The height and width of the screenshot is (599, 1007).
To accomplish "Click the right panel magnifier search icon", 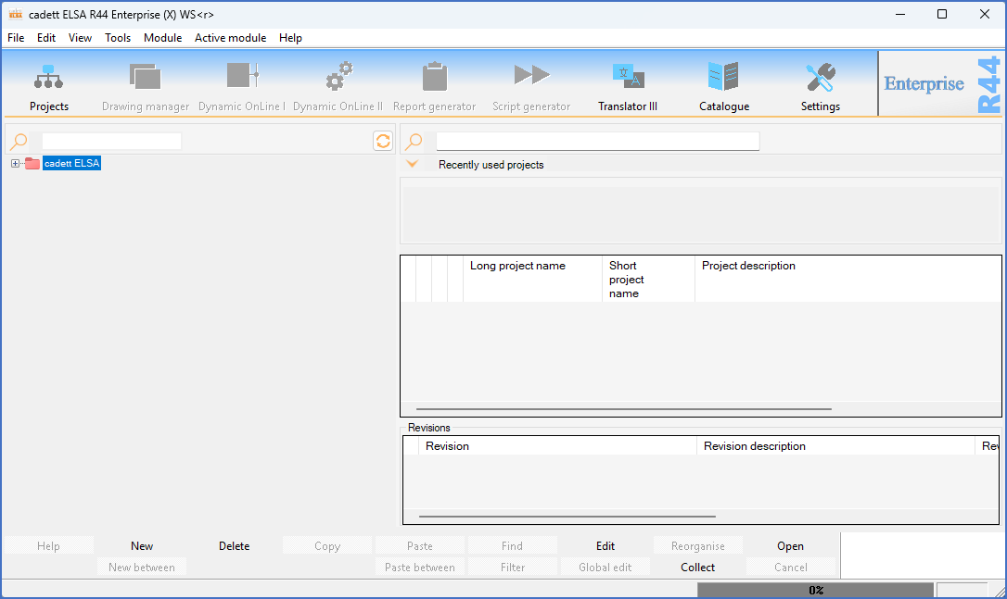I will (414, 142).
